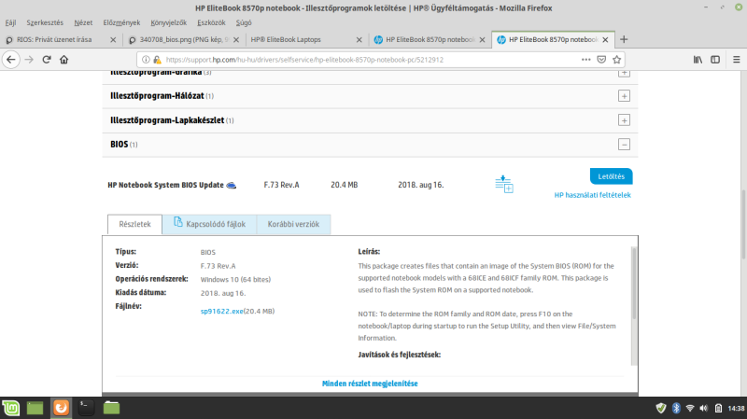
Task: Open the Súgó menu
Action: point(244,22)
